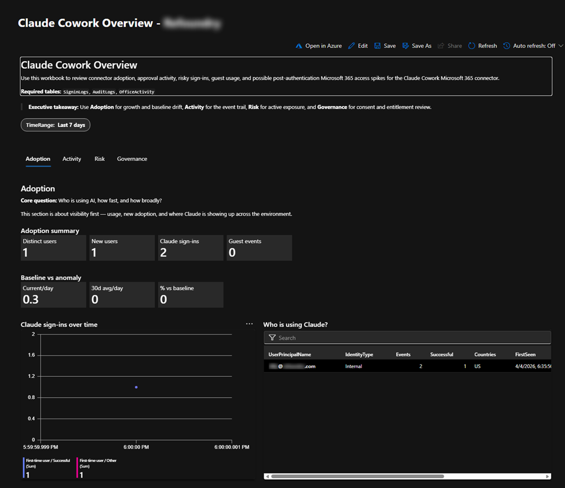Image resolution: width=565 pixels, height=488 pixels.
Task: Sort by UserPrincipalName column header
Action: [x=290, y=354]
